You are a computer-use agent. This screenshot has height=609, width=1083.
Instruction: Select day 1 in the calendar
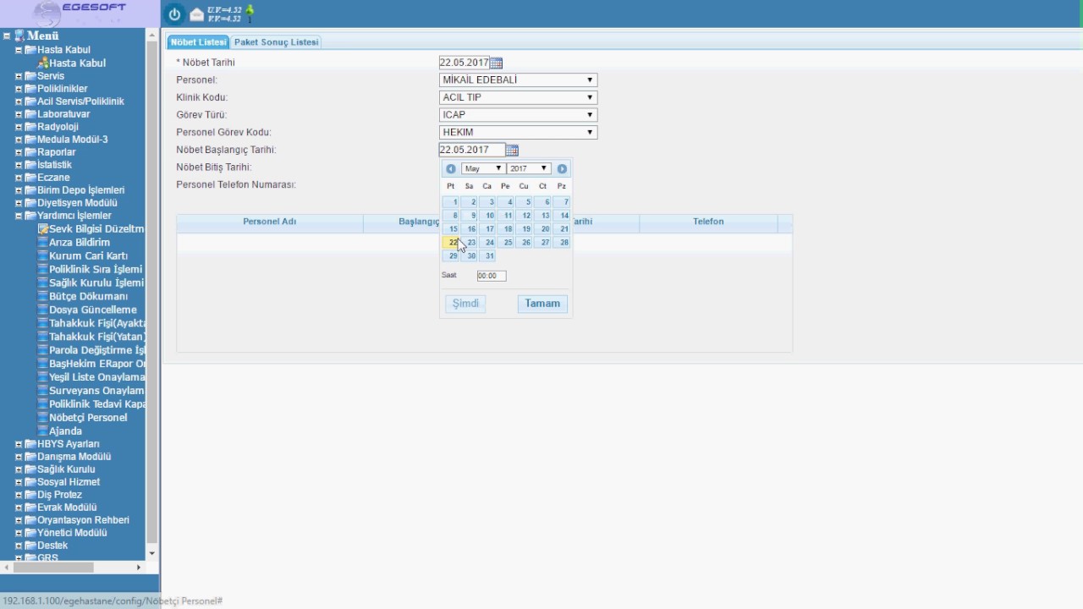(451, 202)
